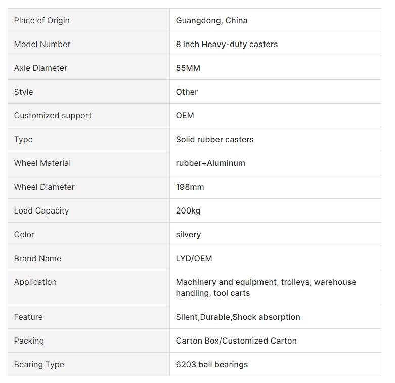395x383 pixels.
Task: Click the Carton Box/Customized Carton value
Action: pyautogui.click(x=236, y=341)
